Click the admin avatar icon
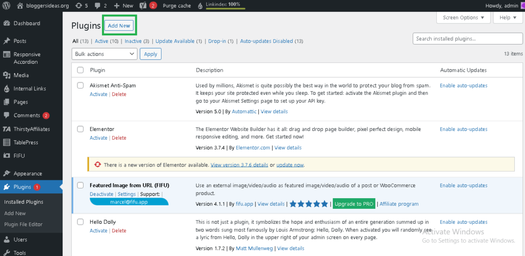 pyautogui.click(x=522, y=6)
